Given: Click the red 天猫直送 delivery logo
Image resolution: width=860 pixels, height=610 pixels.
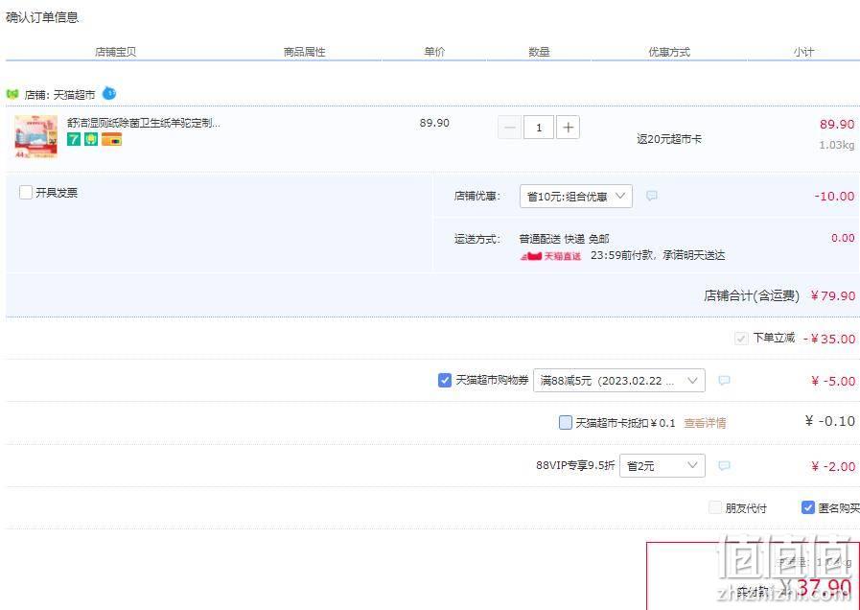Looking at the screenshot, I should [550, 256].
